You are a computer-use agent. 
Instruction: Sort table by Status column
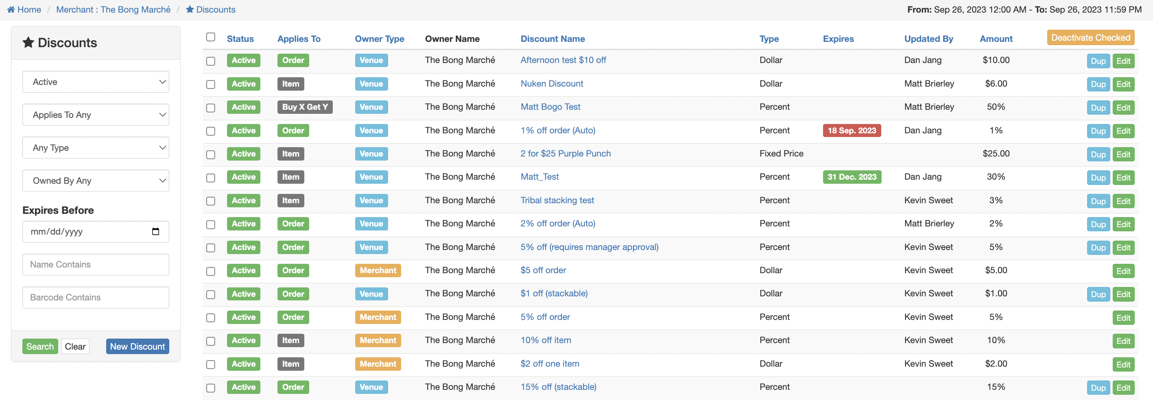tap(240, 39)
